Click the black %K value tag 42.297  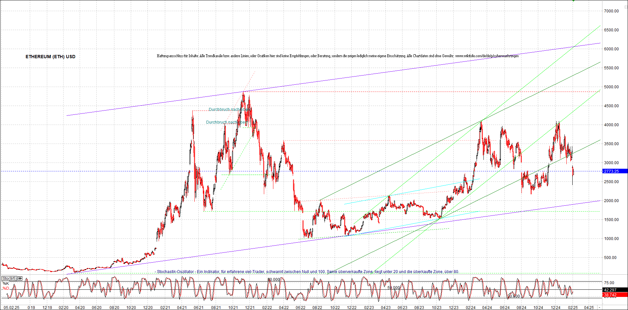(610, 290)
